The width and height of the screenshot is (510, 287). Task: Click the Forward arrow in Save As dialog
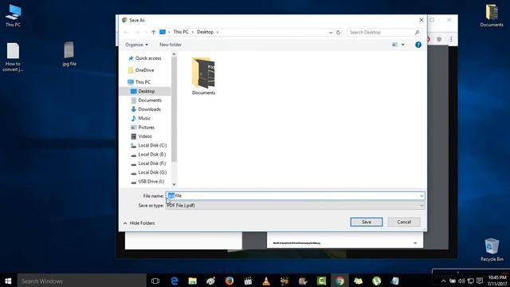click(137, 32)
